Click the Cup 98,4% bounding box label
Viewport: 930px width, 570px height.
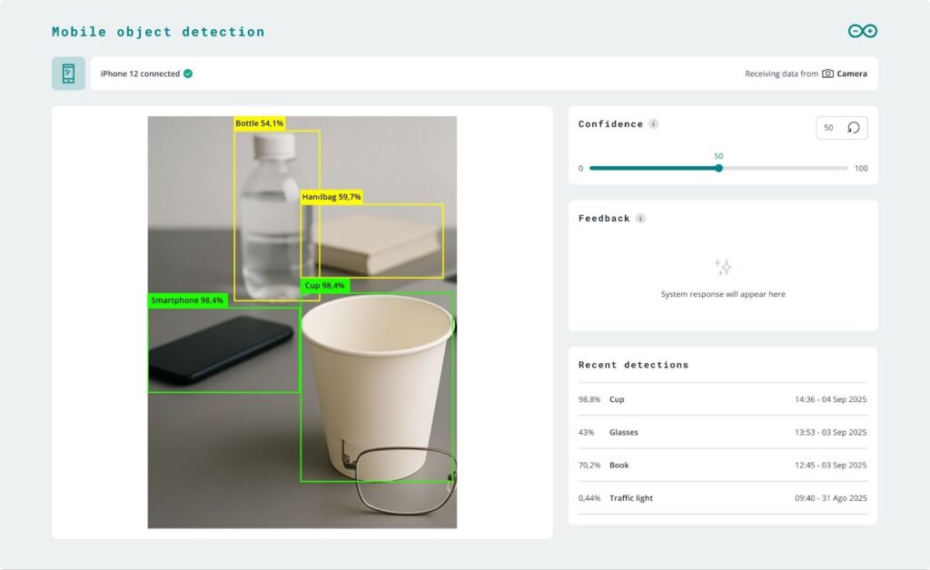(324, 285)
